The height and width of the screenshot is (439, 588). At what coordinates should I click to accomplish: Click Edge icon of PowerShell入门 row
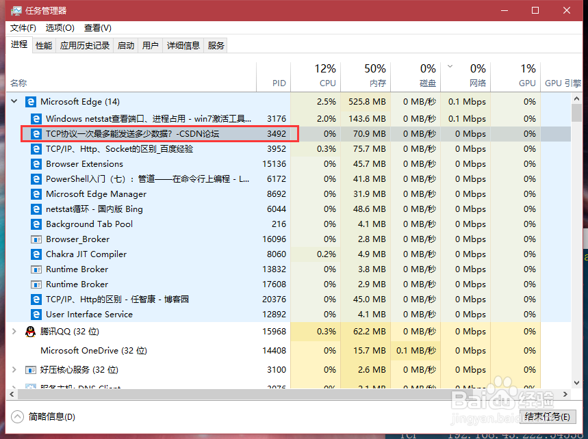click(36, 179)
